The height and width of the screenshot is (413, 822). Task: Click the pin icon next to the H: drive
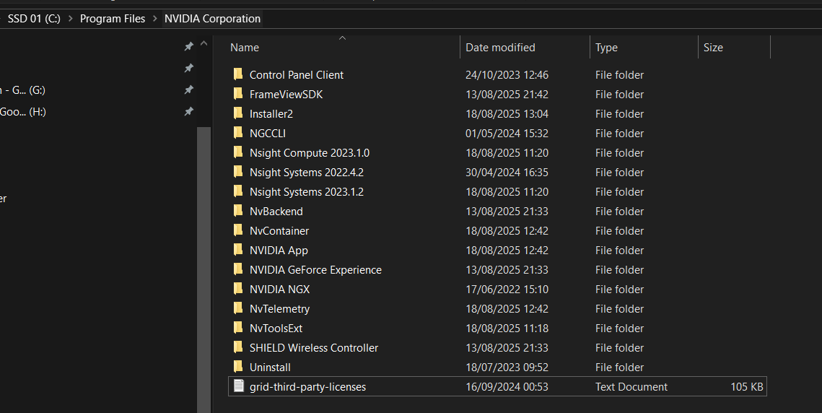pyautogui.click(x=188, y=111)
